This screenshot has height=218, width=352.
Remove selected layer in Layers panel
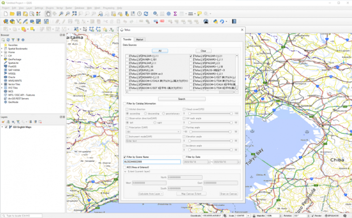point(40,122)
